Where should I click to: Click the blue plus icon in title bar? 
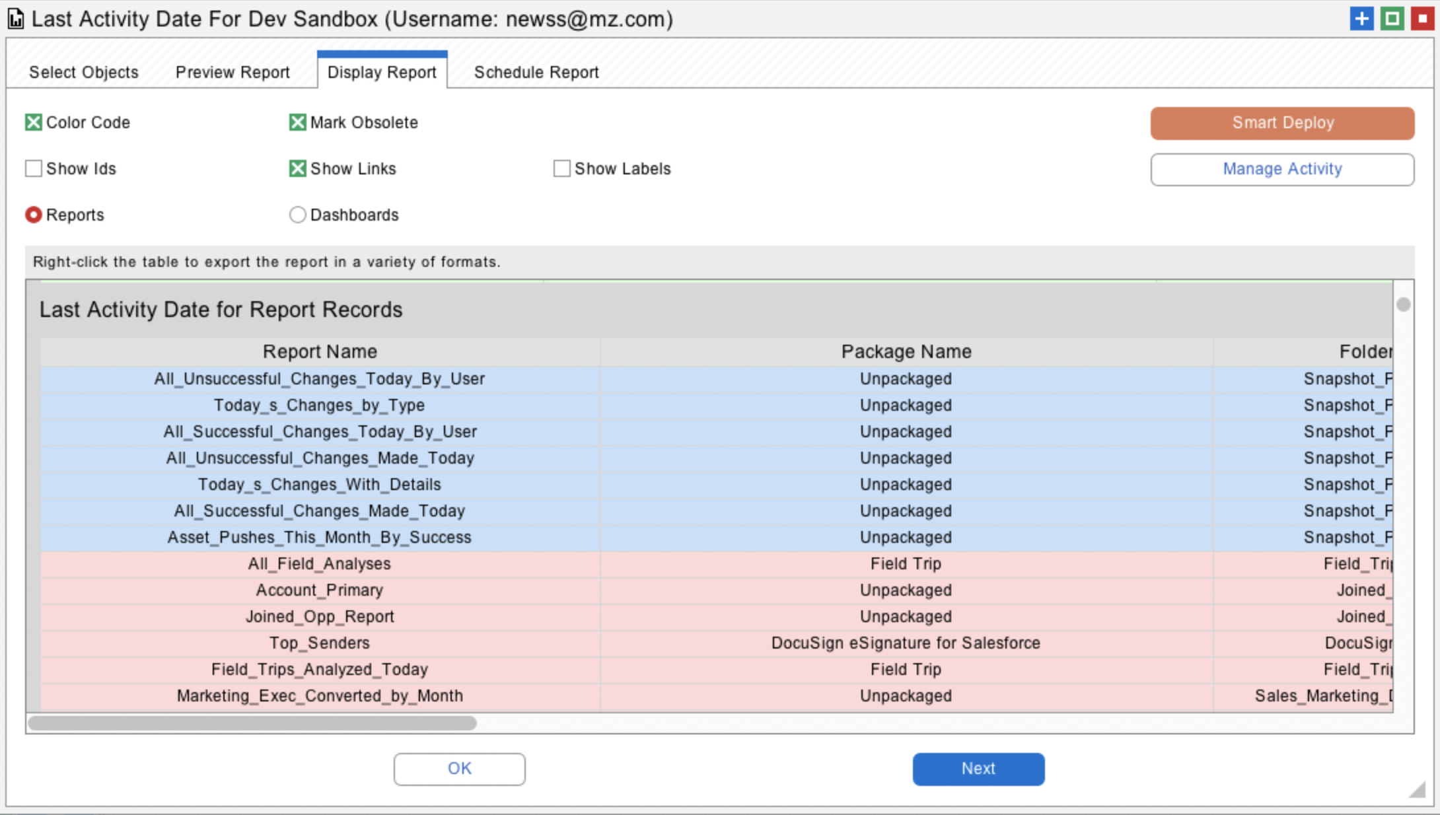point(1361,18)
